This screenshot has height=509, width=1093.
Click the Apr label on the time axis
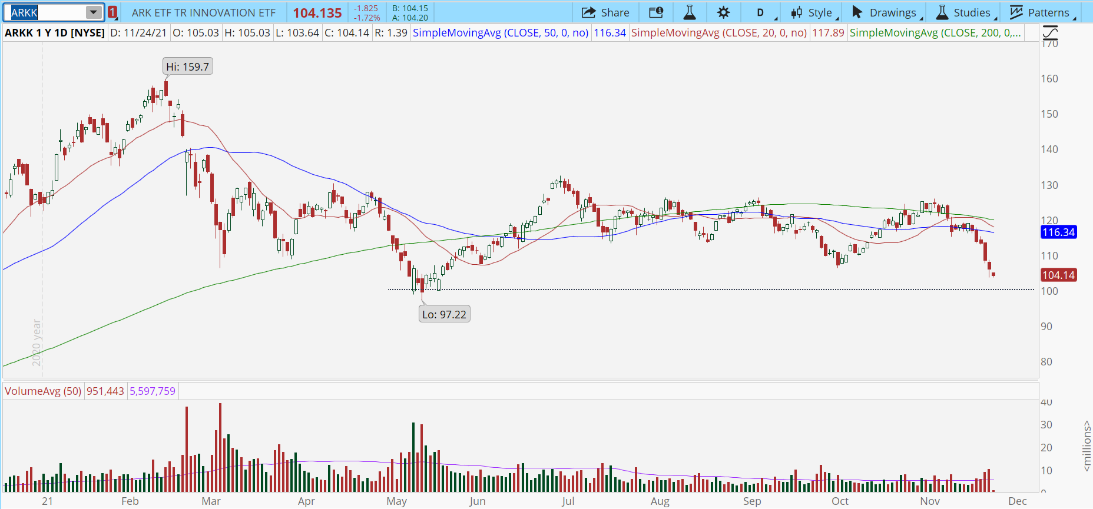point(306,501)
